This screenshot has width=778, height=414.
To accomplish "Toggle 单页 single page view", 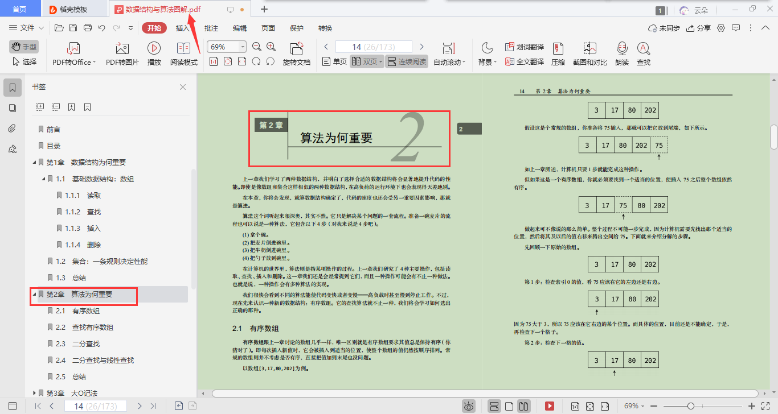I will pos(334,61).
